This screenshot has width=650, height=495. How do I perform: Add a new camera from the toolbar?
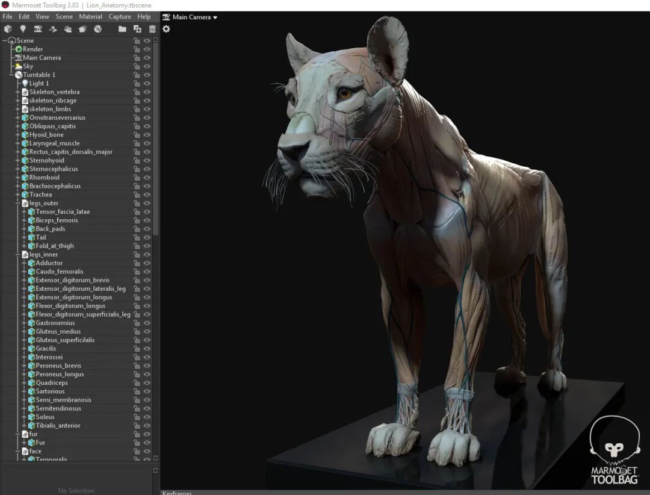[38, 29]
